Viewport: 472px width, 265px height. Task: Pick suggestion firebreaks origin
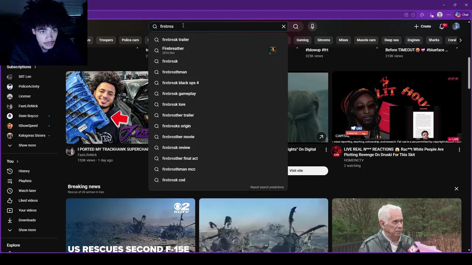[218, 126]
